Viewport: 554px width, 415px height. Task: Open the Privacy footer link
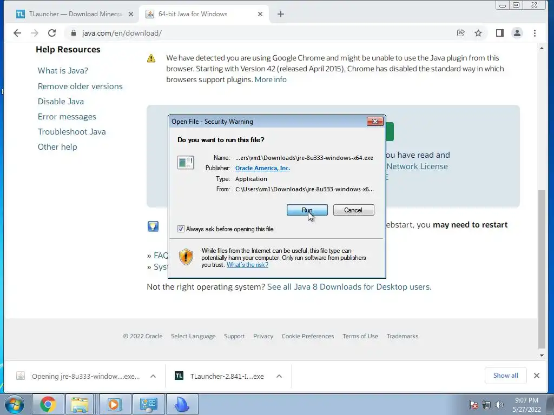coord(263,336)
